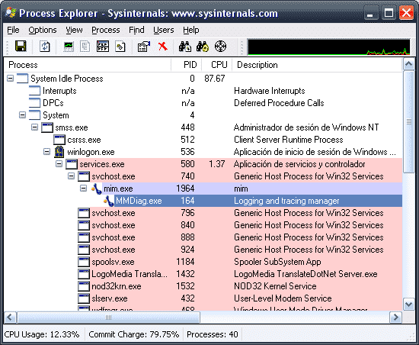Toggle the Show Process Tree icon

pos(85,47)
